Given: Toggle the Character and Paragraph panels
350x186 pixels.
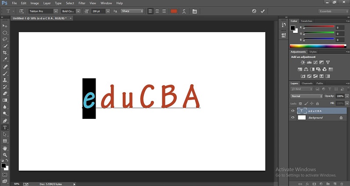Looking at the screenshot, I should coord(195,11).
